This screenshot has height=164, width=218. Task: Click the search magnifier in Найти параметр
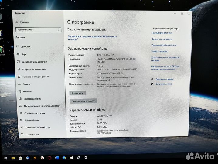click(59, 30)
